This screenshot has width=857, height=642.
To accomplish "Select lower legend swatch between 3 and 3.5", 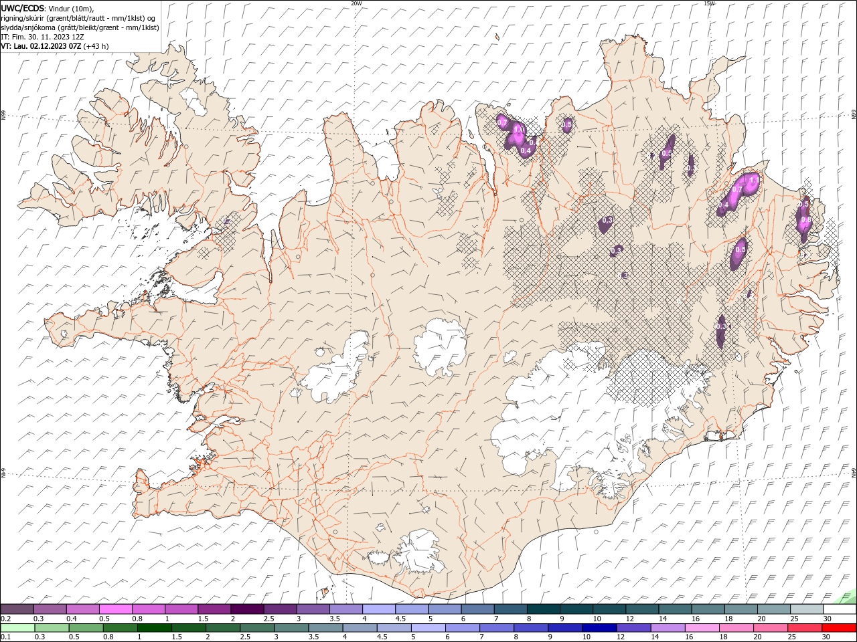I will [x=291, y=628].
